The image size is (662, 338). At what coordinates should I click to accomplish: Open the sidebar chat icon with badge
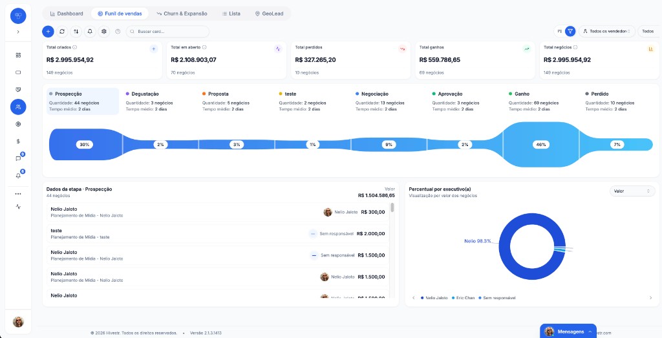[18, 159]
